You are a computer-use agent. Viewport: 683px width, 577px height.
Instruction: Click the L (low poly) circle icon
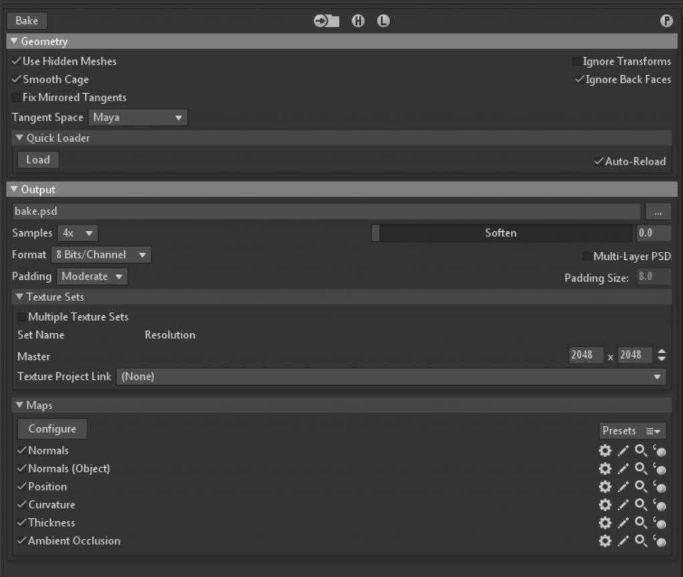(384, 21)
